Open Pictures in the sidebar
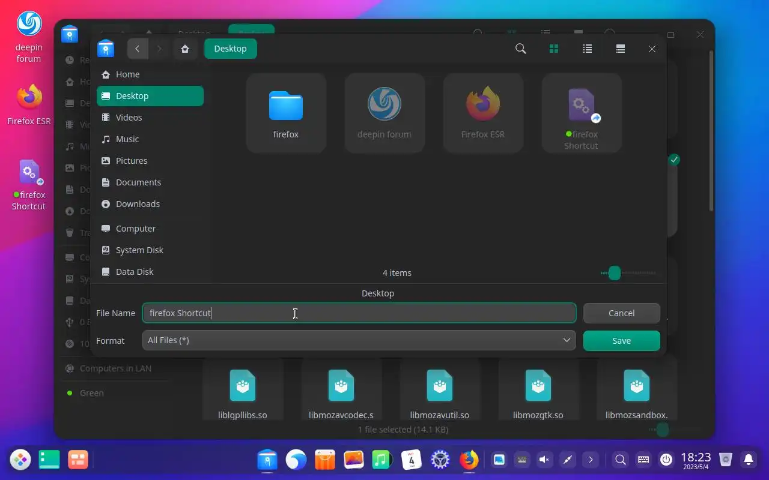 click(x=150, y=161)
